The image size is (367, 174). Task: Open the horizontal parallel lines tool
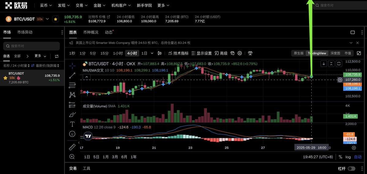click(x=72, y=85)
